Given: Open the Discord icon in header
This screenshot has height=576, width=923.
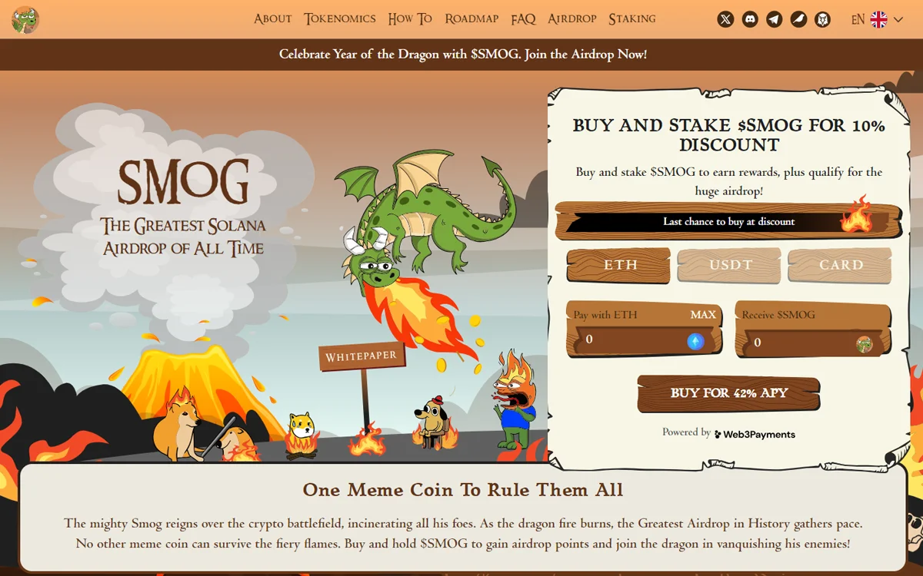Looking at the screenshot, I should 750,19.
